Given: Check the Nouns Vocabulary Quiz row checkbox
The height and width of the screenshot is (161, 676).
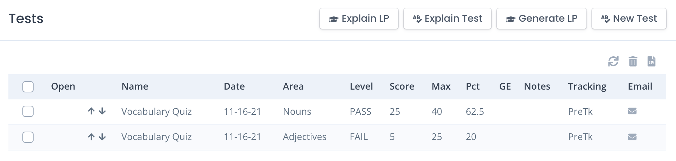Looking at the screenshot, I should (28, 111).
